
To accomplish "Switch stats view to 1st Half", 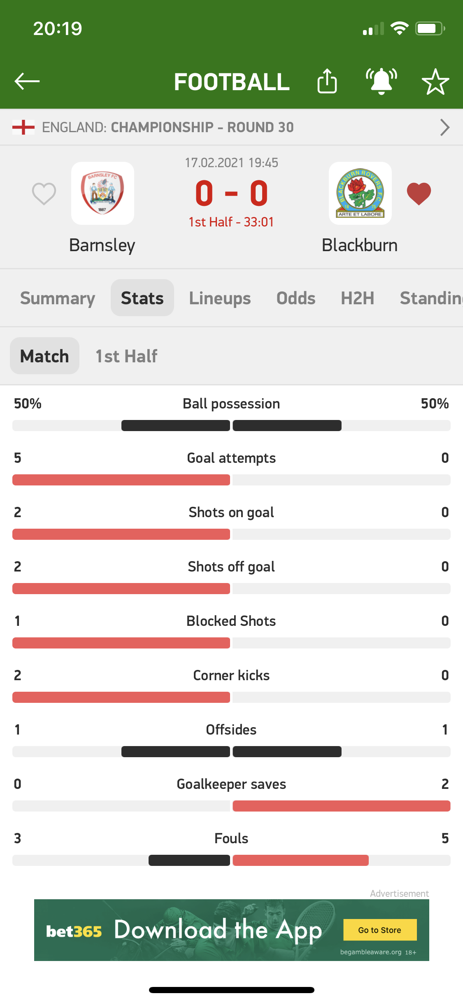I will [x=126, y=356].
